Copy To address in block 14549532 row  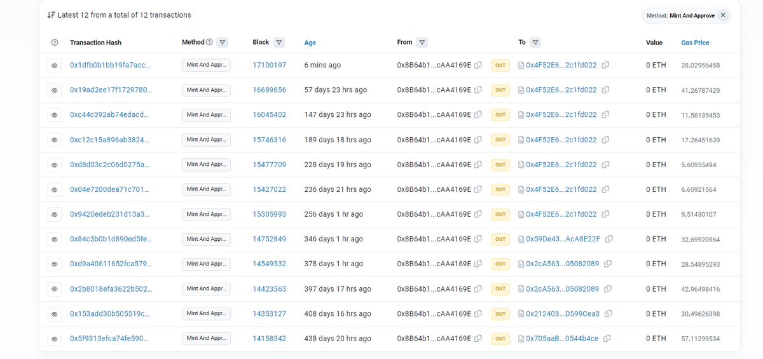pyautogui.click(x=608, y=264)
